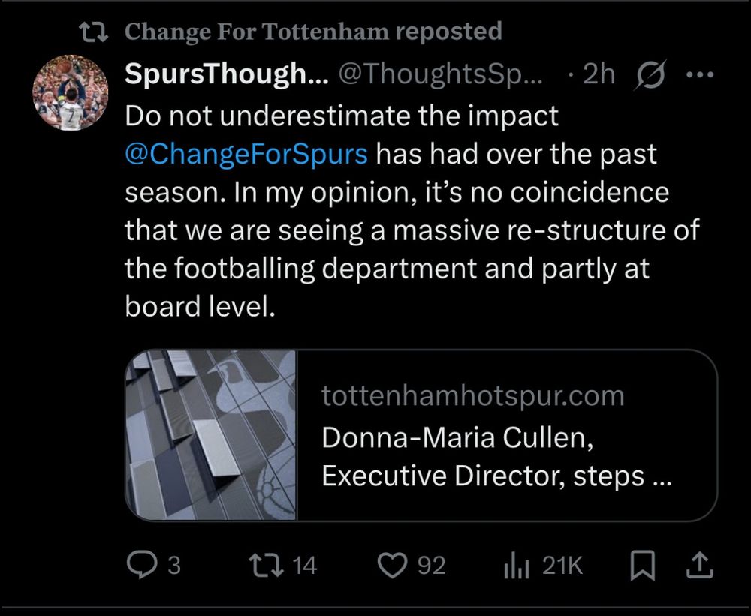Viewport: 751px width, 616px height.
Task: Click the stadium image link preview thumbnail
Action: (211, 434)
